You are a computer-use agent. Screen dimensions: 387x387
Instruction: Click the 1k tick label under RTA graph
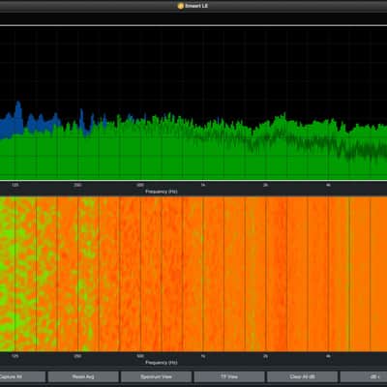click(203, 185)
